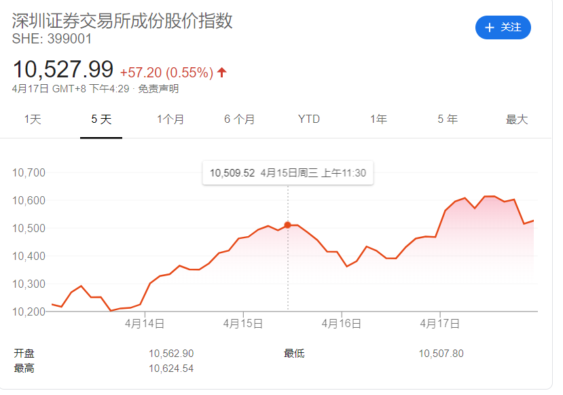Show the 最大 maximum range

(x=516, y=119)
